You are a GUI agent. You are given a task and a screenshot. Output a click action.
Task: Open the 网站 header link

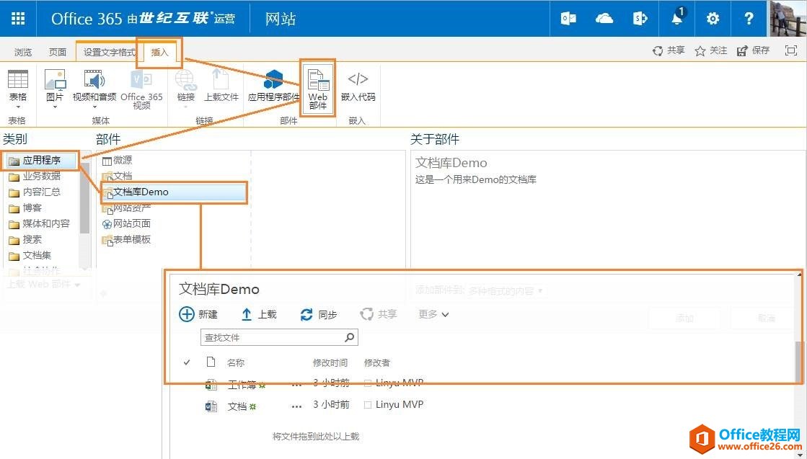[281, 19]
